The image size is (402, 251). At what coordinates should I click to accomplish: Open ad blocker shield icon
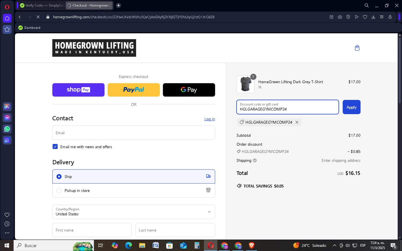tap(348, 17)
